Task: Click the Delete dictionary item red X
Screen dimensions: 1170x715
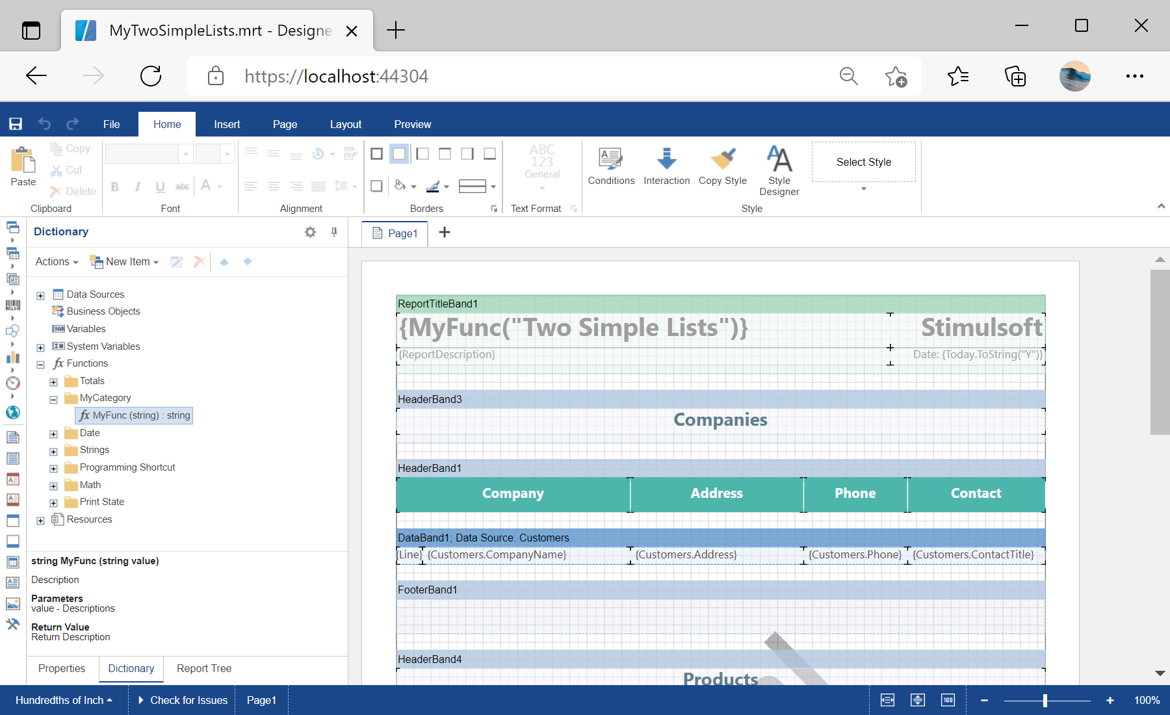Action: [x=200, y=262]
